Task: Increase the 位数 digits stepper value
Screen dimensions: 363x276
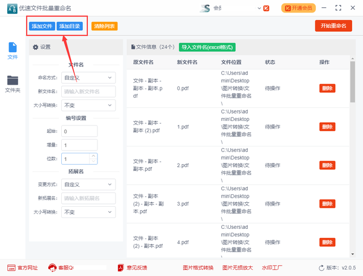Action: point(94,156)
